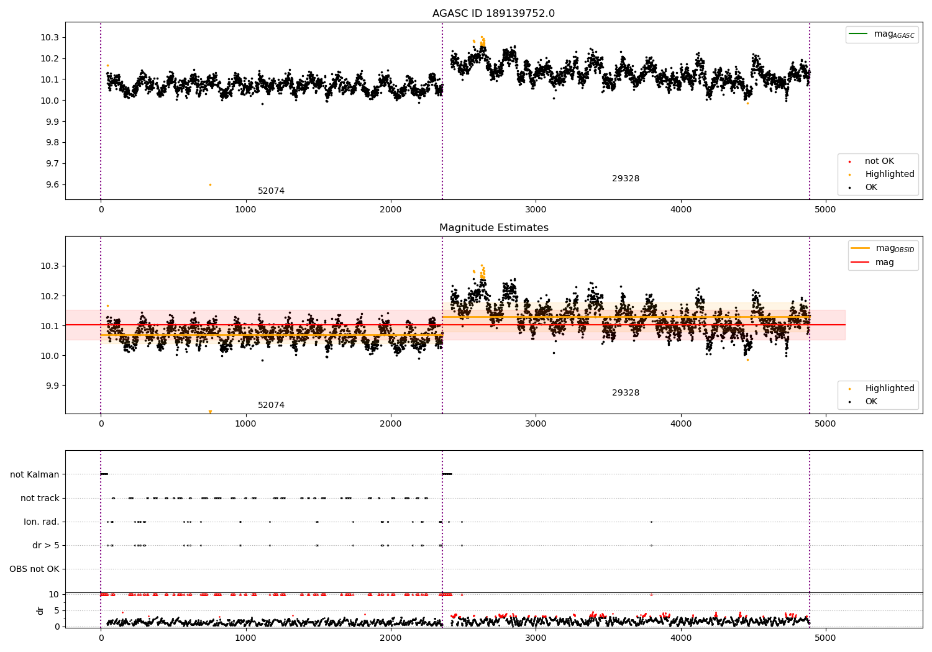Click the 'dr' y-axis label in the bottom plot
The height and width of the screenshot is (652, 932).
pyautogui.click(x=40, y=610)
